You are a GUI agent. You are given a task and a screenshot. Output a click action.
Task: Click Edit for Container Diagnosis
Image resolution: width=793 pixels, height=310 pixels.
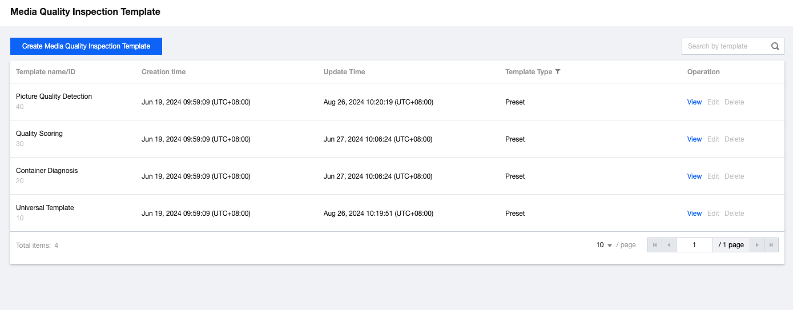click(x=713, y=176)
